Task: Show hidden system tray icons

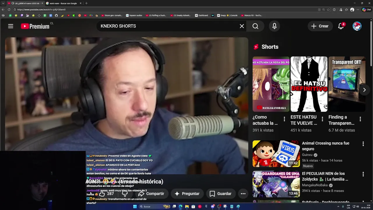Action: (338, 206)
